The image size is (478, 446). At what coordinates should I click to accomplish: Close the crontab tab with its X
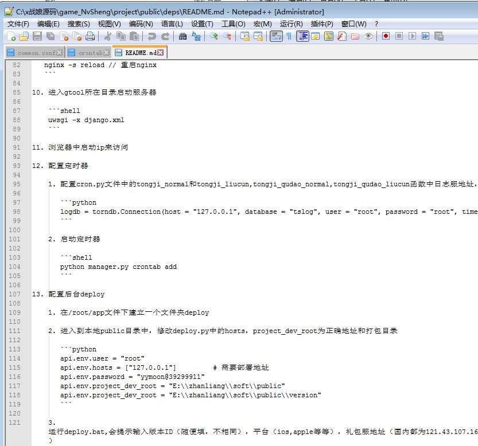pyautogui.click(x=106, y=53)
